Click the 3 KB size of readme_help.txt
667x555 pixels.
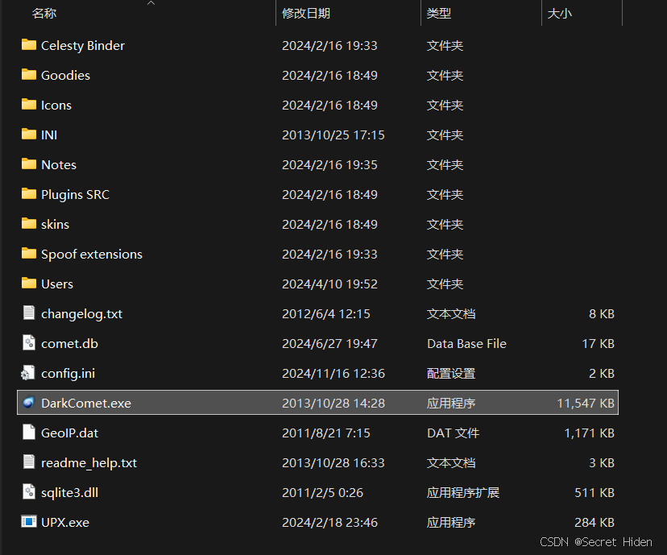(x=602, y=462)
